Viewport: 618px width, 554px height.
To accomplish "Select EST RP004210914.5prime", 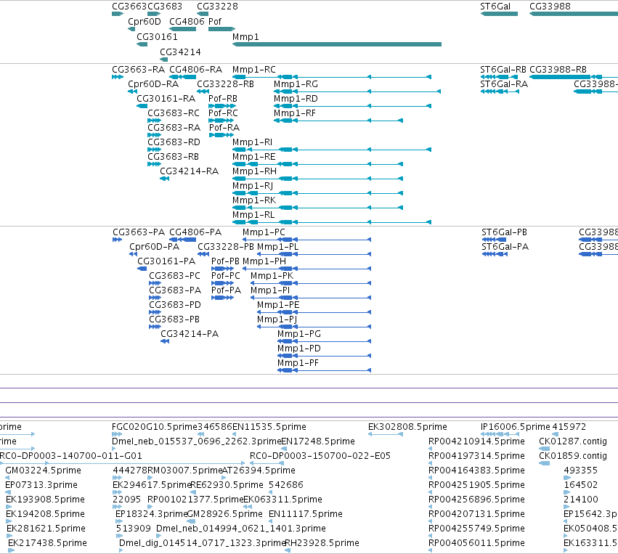I will pos(476,441).
